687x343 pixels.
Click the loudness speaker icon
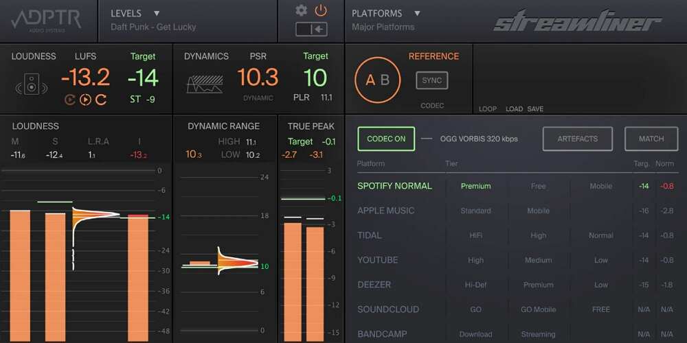(32, 84)
